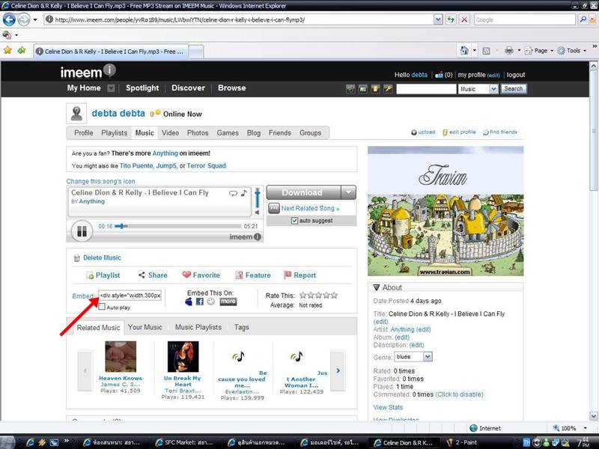Open the View Stats link
Image resolution: width=599 pixels, height=449 pixels.
[388, 407]
